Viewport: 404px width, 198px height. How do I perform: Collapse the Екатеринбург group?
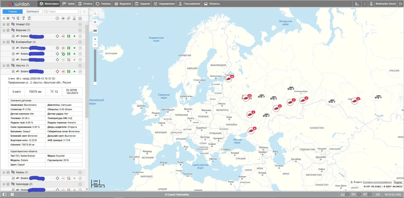[x=4, y=42]
